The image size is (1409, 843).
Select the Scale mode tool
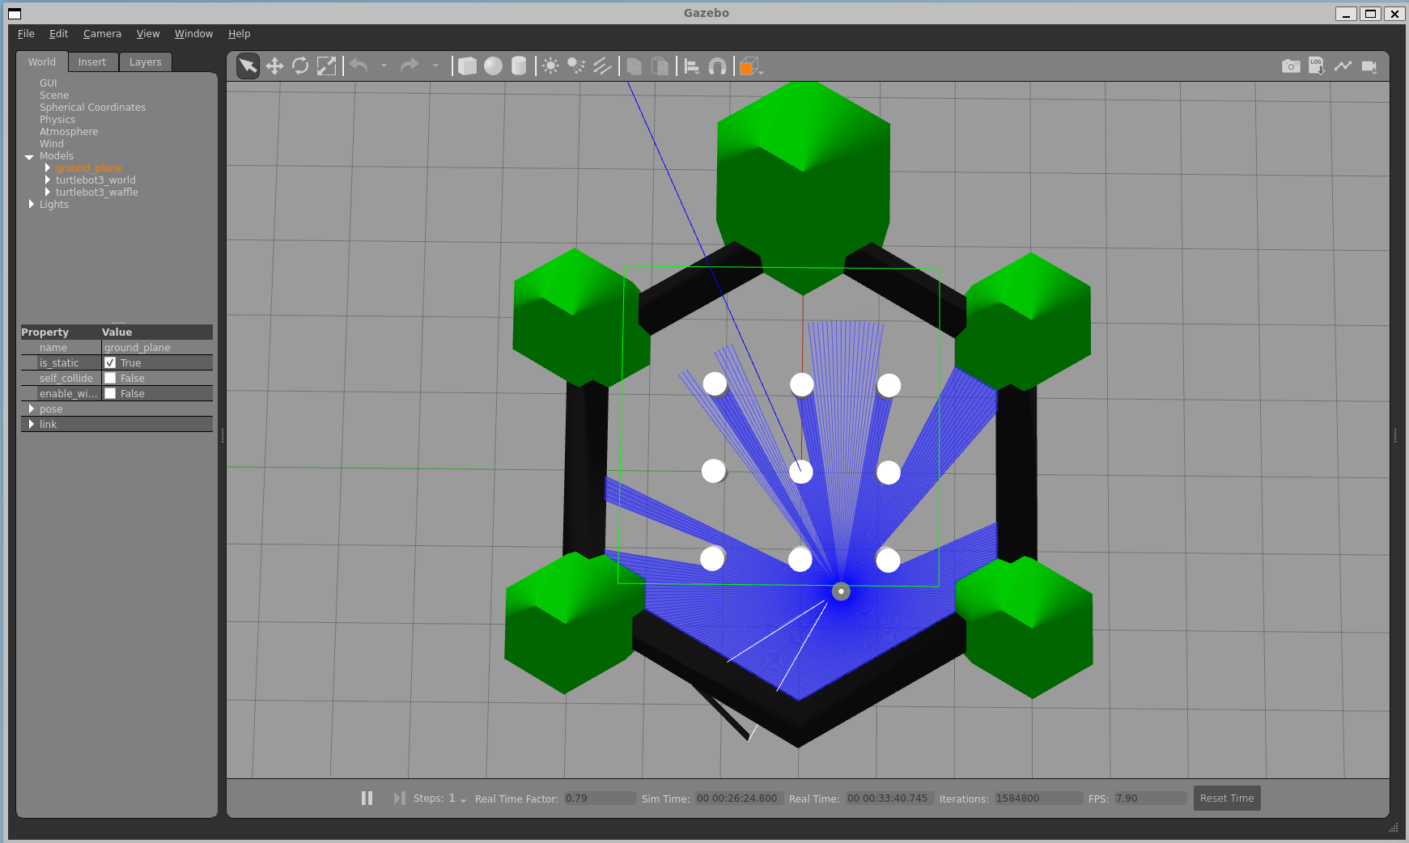(x=327, y=66)
